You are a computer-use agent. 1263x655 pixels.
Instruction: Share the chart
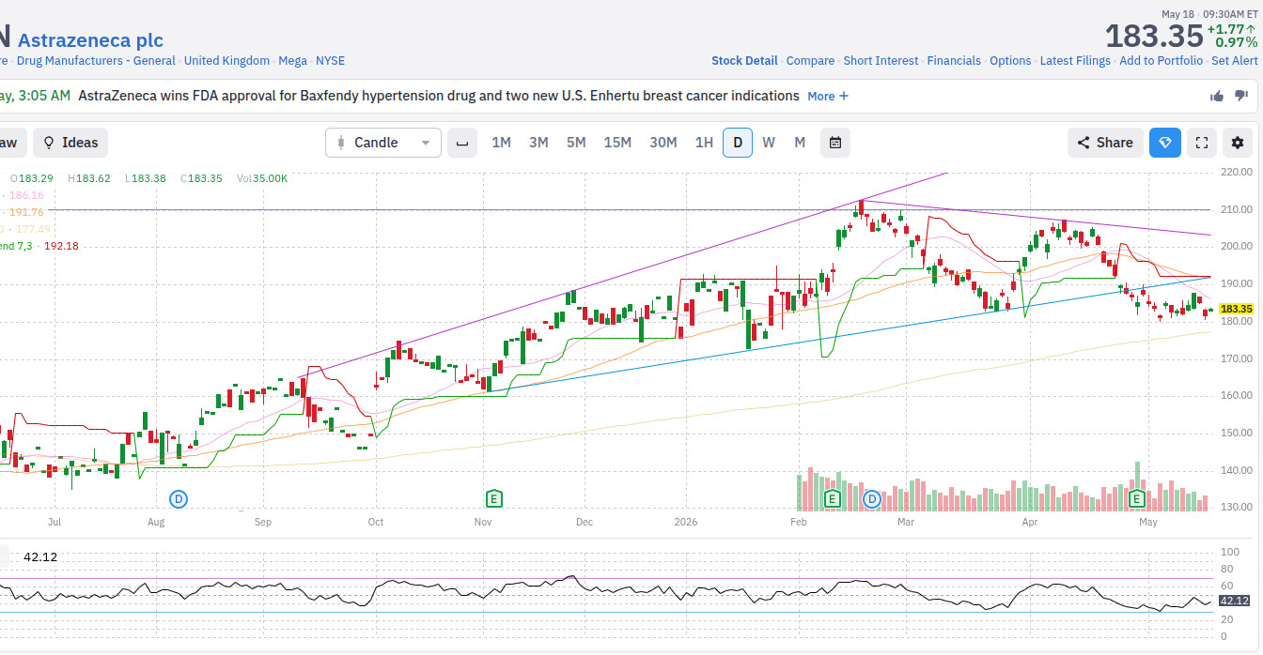pos(1105,143)
